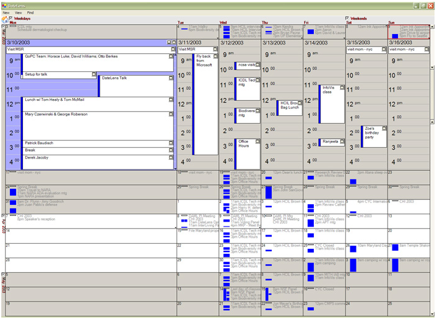Open details icon for Fly back from Microsoft
The image size is (437, 320).
tap(215, 56)
